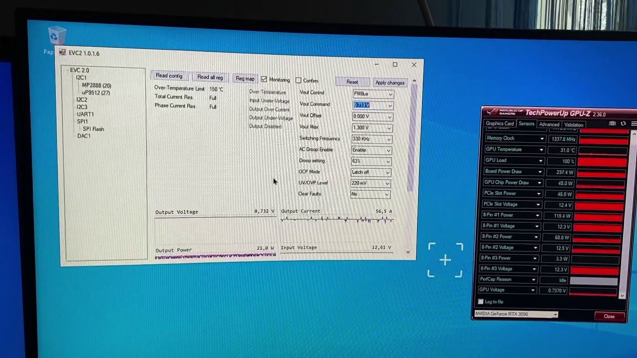Open the Droop setting 63% dropdown
Viewport: 637px width, 358px height.
coord(371,161)
